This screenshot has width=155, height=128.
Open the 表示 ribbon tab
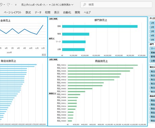pos(57,12)
